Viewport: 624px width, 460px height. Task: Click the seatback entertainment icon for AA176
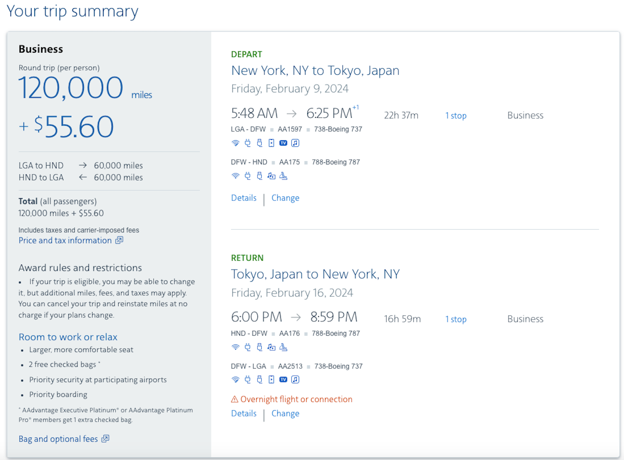pyautogui.click(x=271, y=347)
